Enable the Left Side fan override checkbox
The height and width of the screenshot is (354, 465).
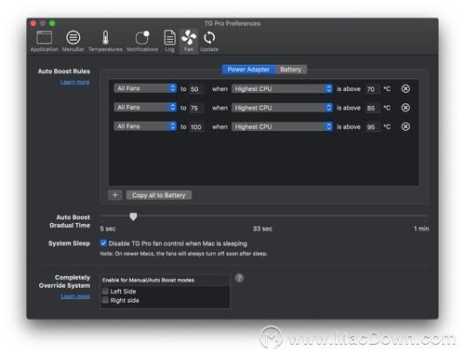pyautogui.click(x=105, y=291)
